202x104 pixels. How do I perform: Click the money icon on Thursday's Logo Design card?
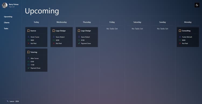[79, 40]
